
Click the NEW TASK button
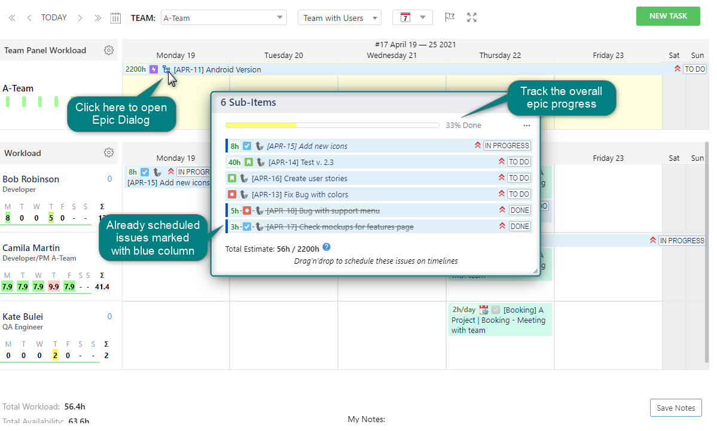(x=668, y=16)
